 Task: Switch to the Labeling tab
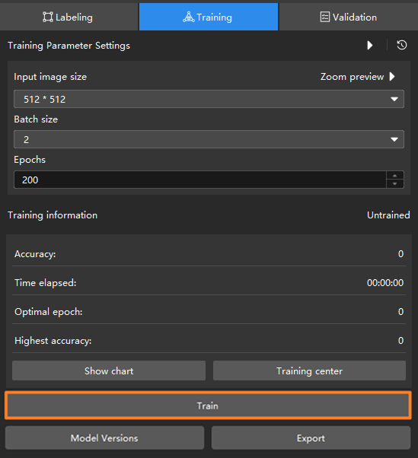69,17
